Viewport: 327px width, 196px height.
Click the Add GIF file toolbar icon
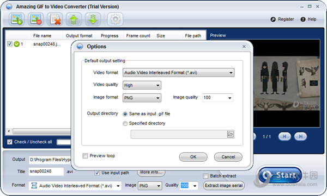17,19
